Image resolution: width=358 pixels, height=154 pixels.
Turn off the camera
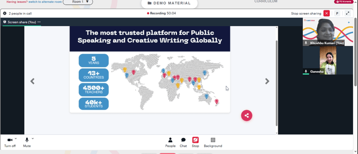10,142
